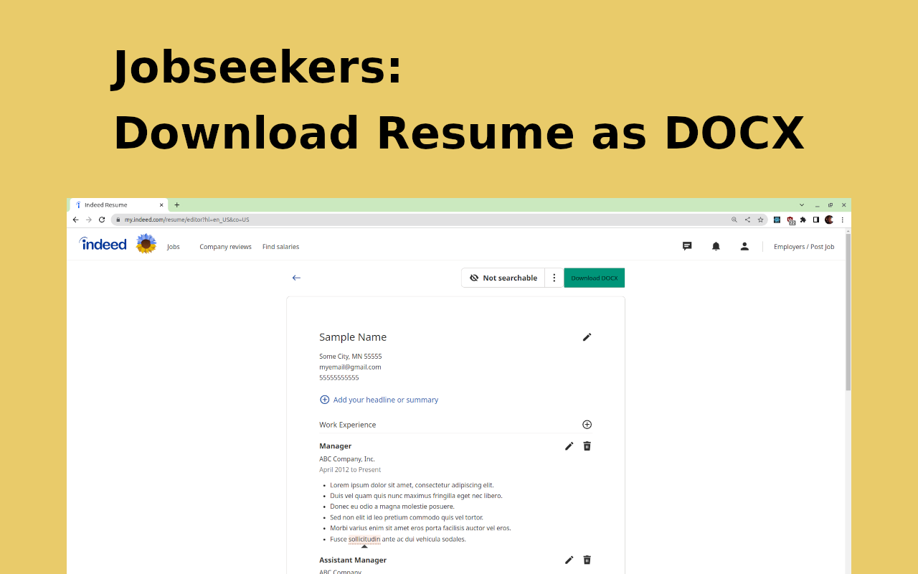The height and width of the screenshot is (574, 918).
Task: Click the Duis vel quam quis bullet
Action: coord(416,496)
